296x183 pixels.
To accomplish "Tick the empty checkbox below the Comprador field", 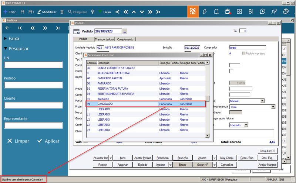I will click(231, 71).
